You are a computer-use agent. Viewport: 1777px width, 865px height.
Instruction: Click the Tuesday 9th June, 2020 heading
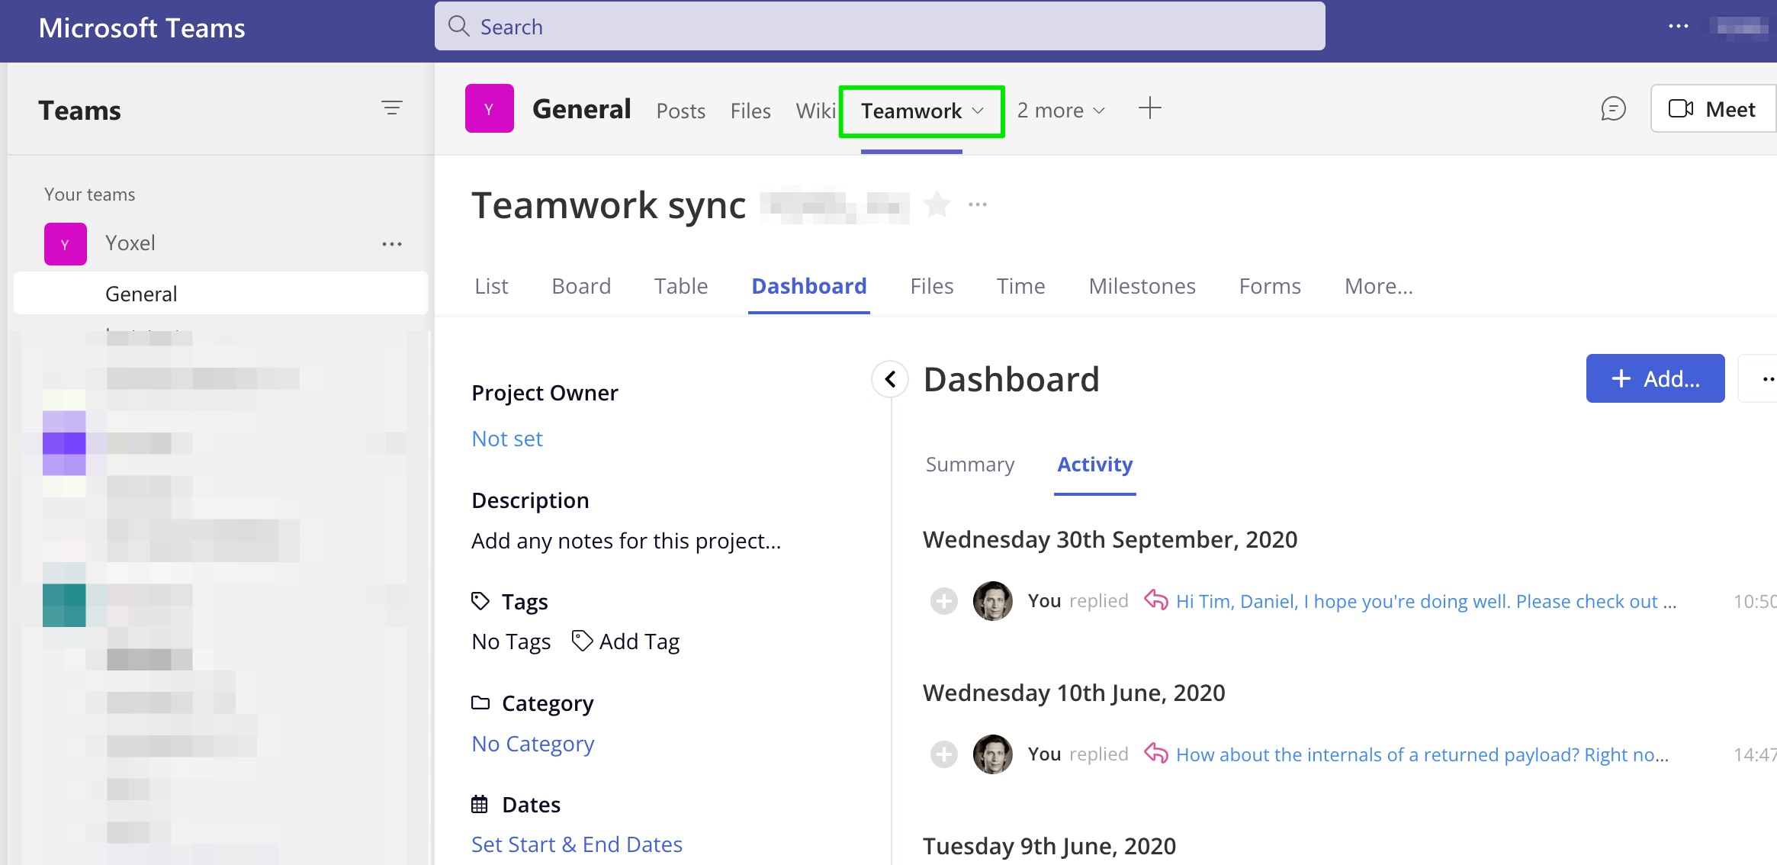pos(1049,847)
